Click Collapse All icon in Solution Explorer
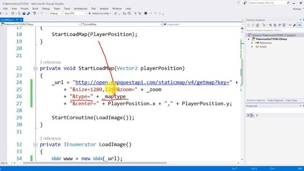Viewport: 304px width, 171px height. coord(280,25)
